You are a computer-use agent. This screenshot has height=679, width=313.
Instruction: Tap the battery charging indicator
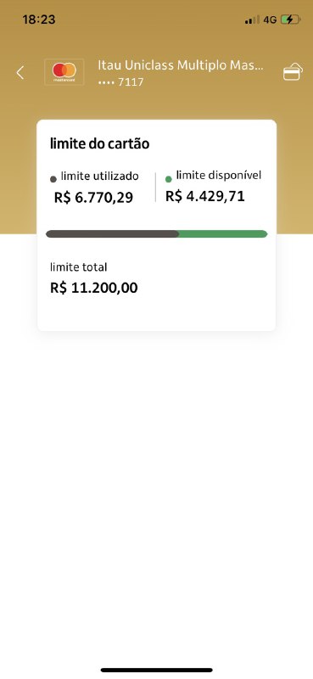click(289, 20)
